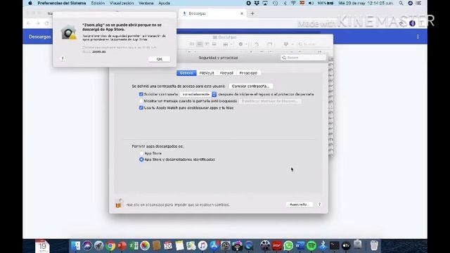Open Launchpad from the Dock

point(98,246)
